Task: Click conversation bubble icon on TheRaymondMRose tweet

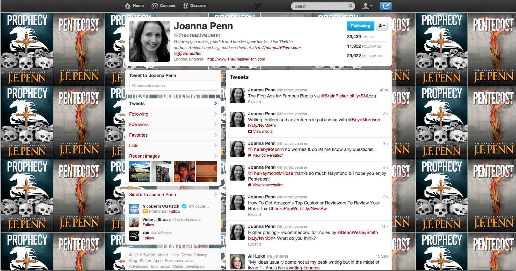Action: [x=250, y=185]
